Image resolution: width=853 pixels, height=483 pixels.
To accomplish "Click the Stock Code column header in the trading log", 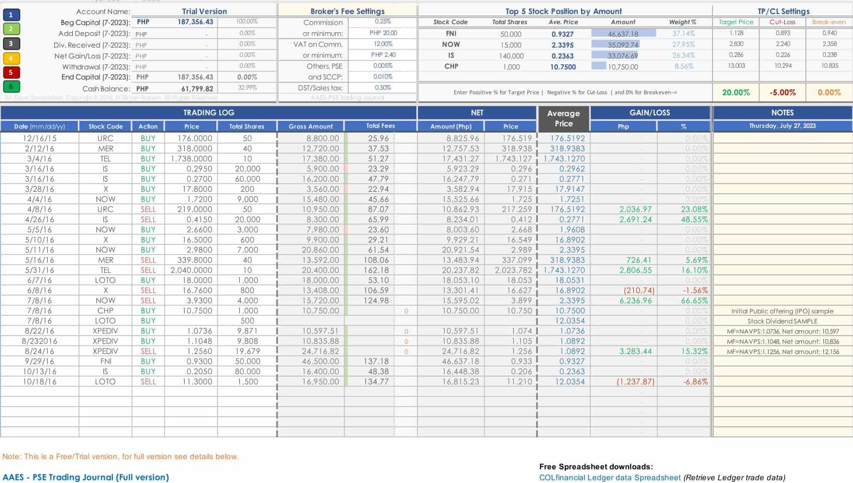I will [105, 127].
